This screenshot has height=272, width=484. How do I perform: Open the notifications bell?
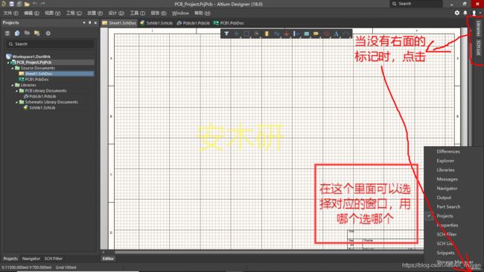click(x=465, y=13)
